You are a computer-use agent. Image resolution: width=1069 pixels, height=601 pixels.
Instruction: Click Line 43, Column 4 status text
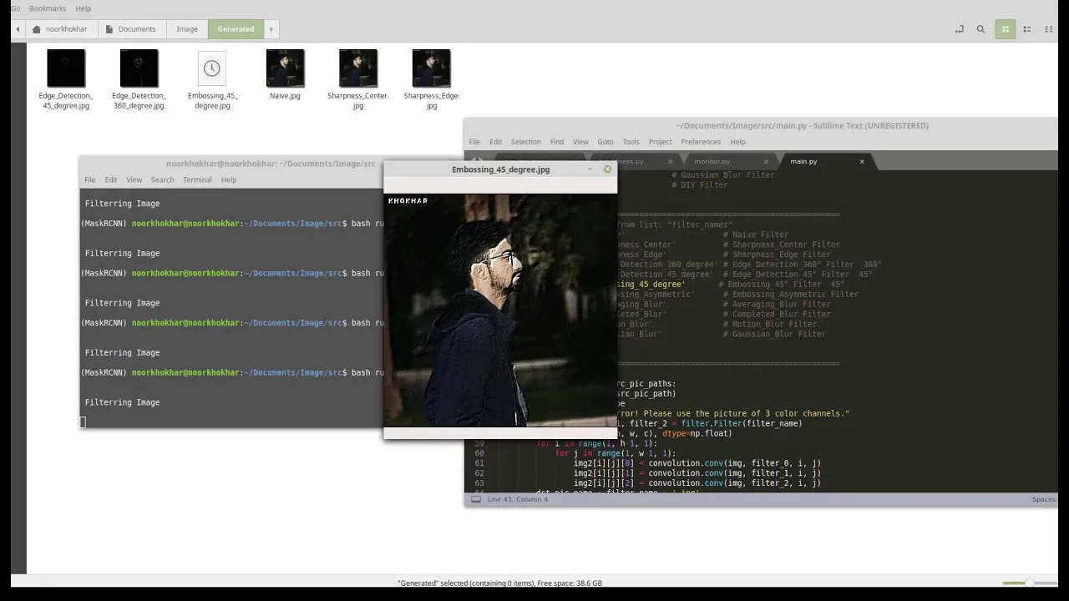pyautogui.click(x=518, y=499)
